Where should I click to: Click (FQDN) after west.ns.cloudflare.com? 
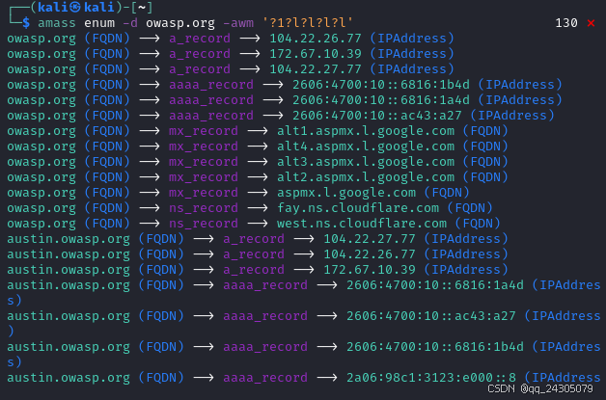click(x=478, y=224)
